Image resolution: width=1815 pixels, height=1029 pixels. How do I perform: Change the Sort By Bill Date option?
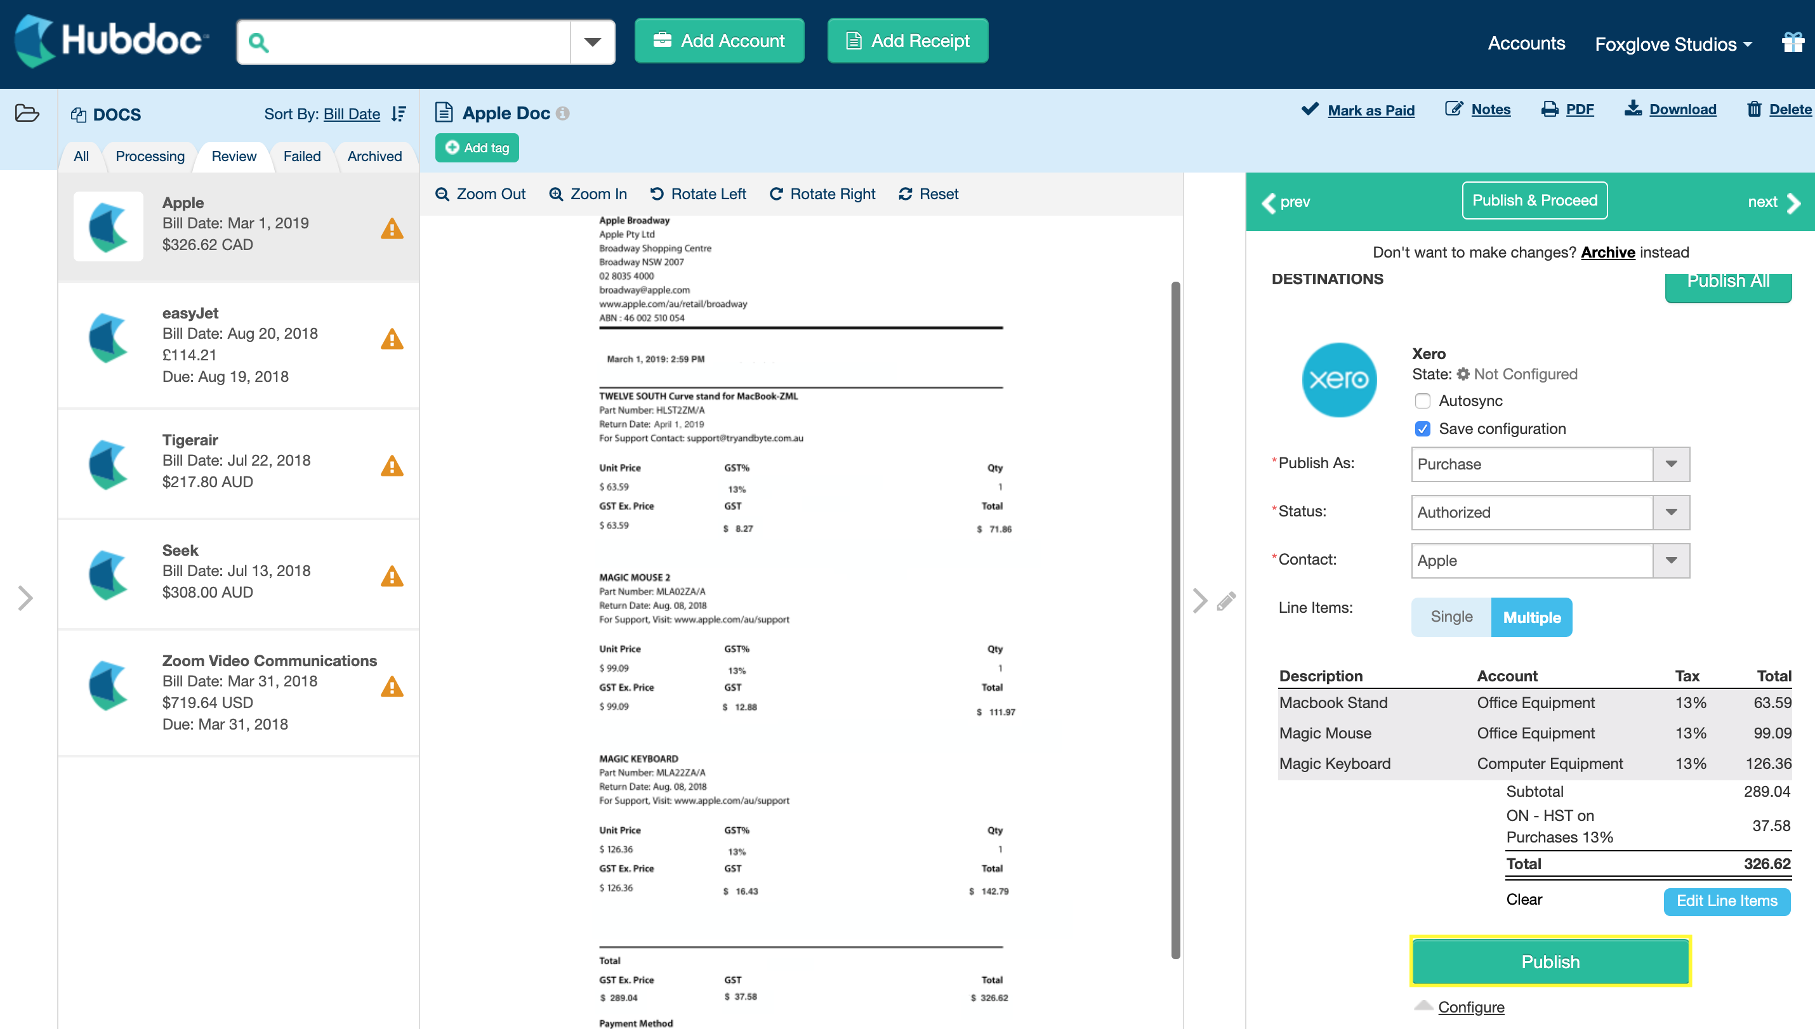352,114
